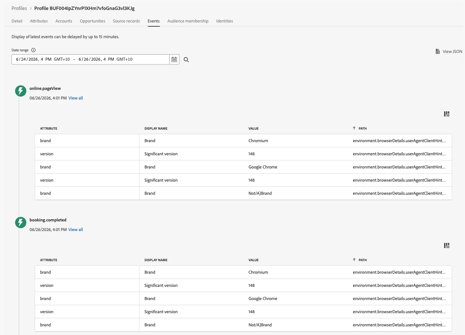Click the online.pageView event title
This screenshot has width=465, height=335.
tap(45, 88)
